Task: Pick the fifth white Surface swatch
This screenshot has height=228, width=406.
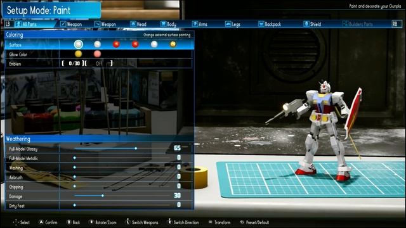Action: pos(154,44)
